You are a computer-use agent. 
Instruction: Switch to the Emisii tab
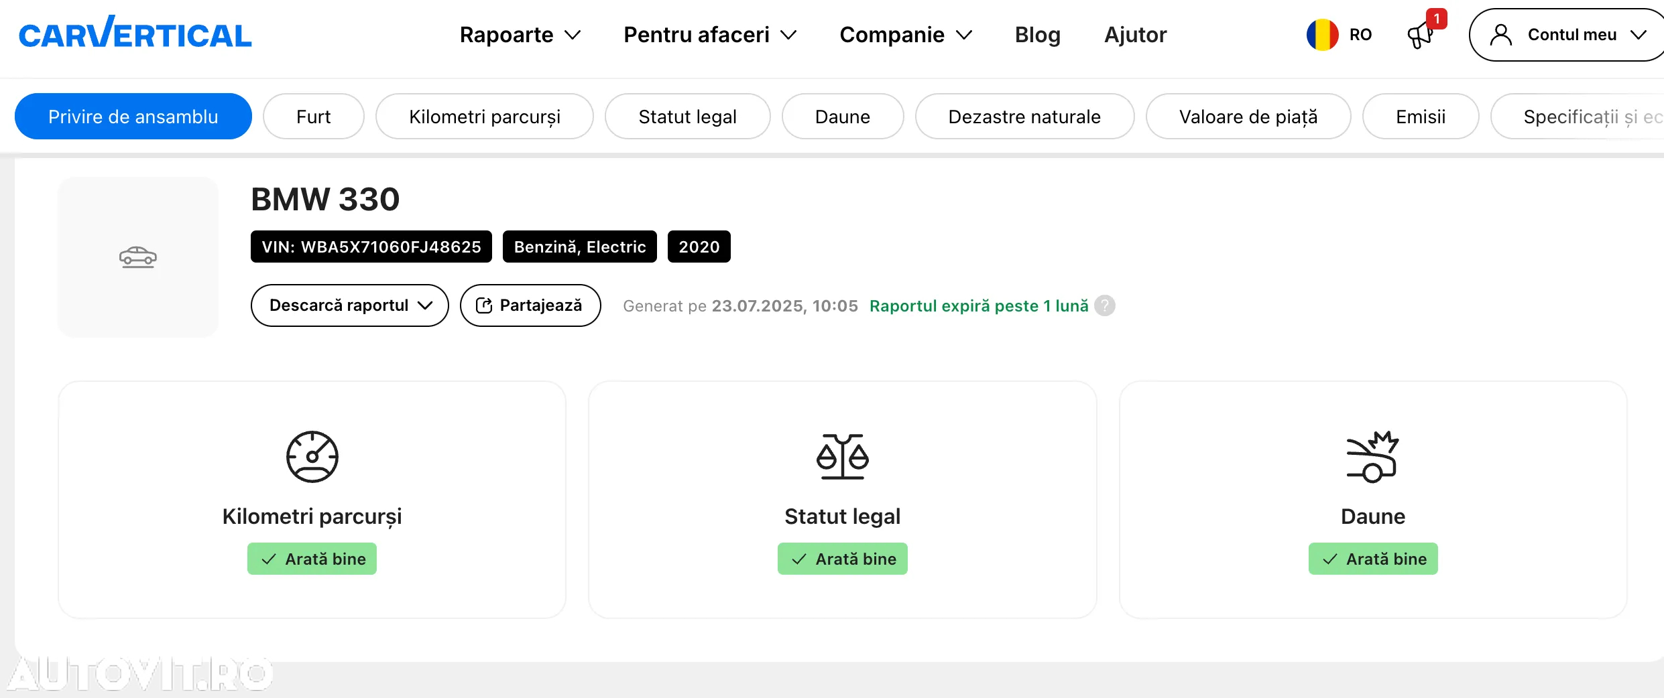coord(1421,117)
